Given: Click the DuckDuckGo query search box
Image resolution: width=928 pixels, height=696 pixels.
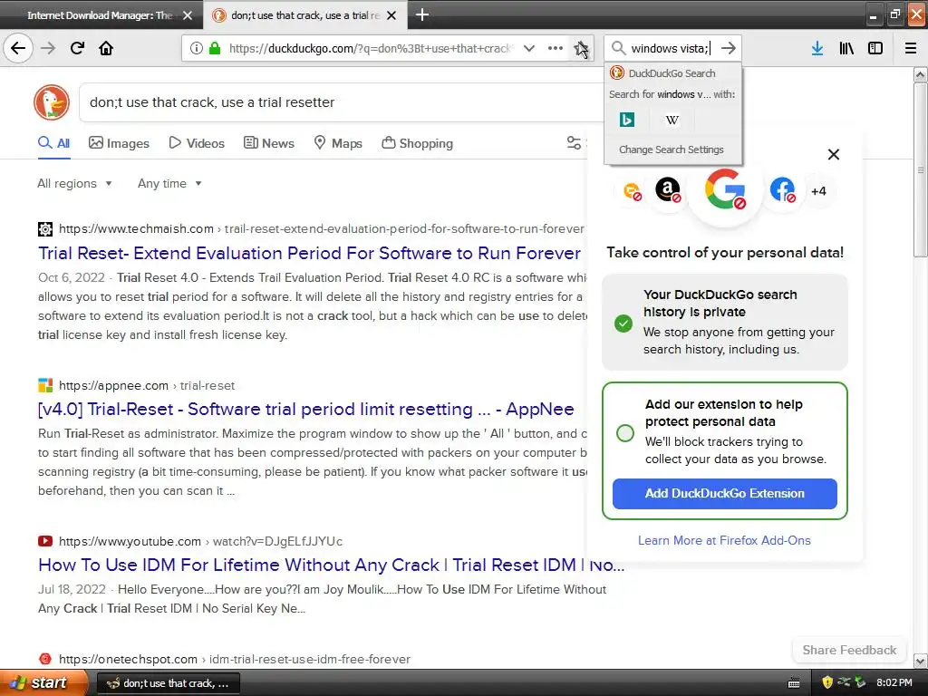Looking at the screenshot, I should point(341,102).
